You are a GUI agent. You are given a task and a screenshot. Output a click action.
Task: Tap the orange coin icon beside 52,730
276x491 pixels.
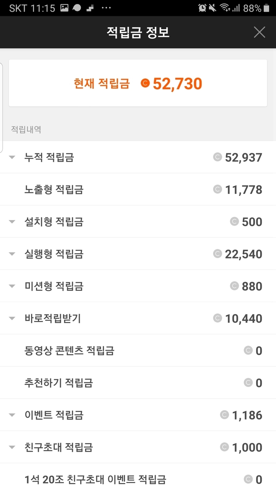pyautogui.click(x=145, y=83)
